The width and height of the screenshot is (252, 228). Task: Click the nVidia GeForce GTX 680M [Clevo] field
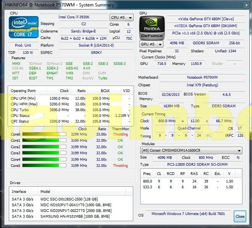206,19
